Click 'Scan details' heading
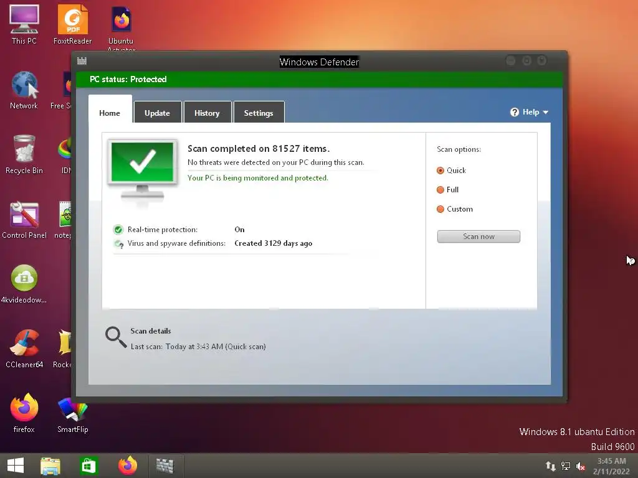Screen dimensions: 638x478 click(x=151, y=331)
